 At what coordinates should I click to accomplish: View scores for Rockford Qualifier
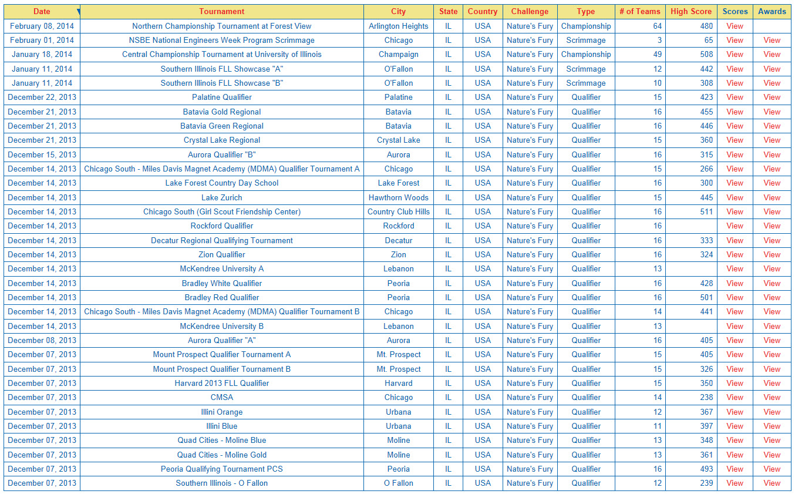coord(735,226)
